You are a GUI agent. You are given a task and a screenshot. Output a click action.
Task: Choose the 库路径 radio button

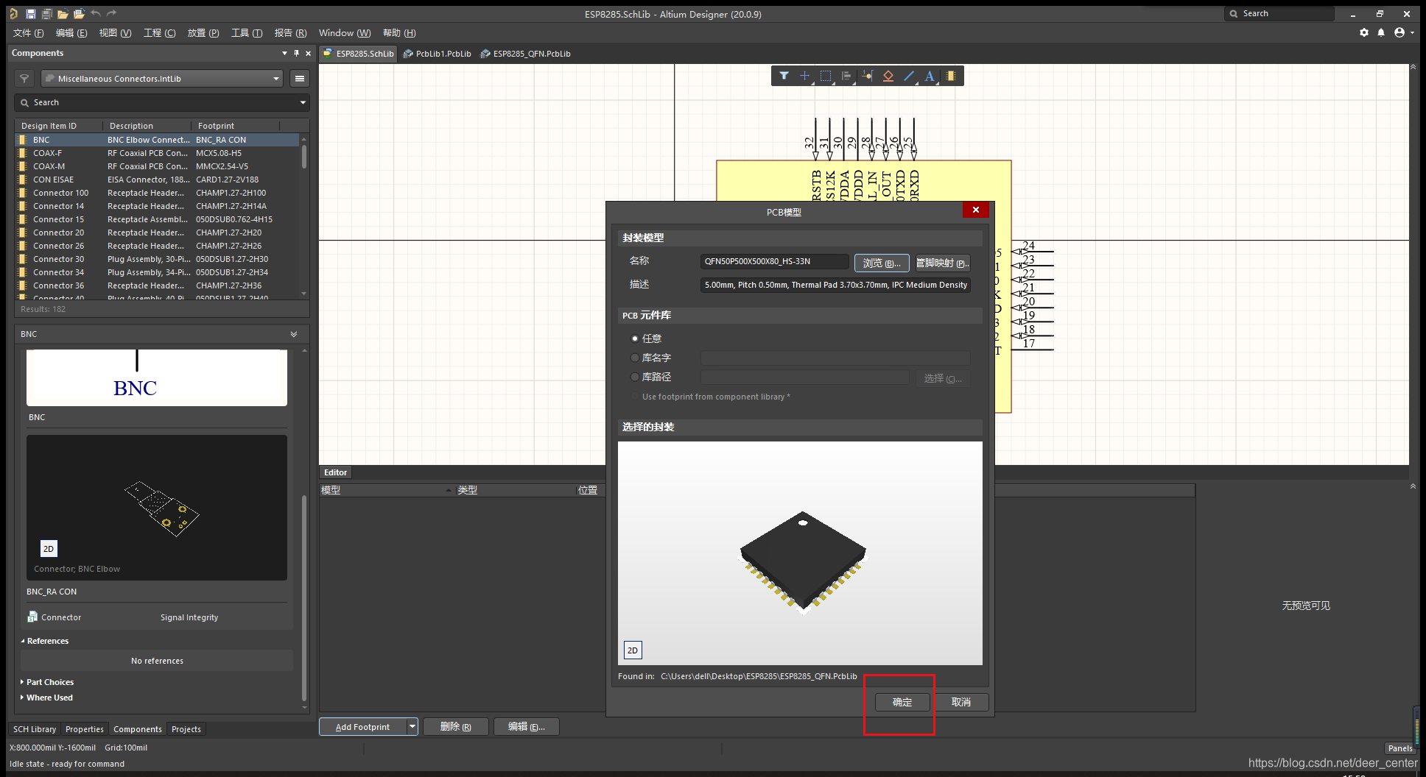coord(635,377)
